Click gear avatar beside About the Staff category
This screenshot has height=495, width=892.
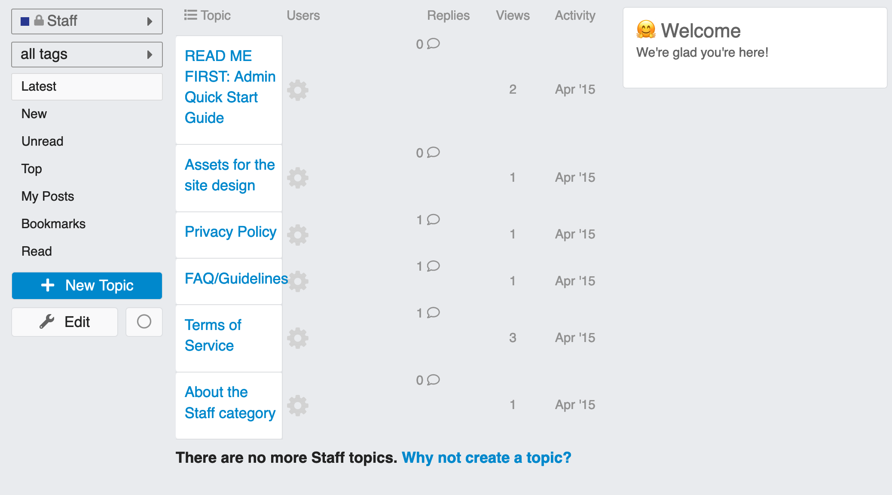click(x=298, y=406)
